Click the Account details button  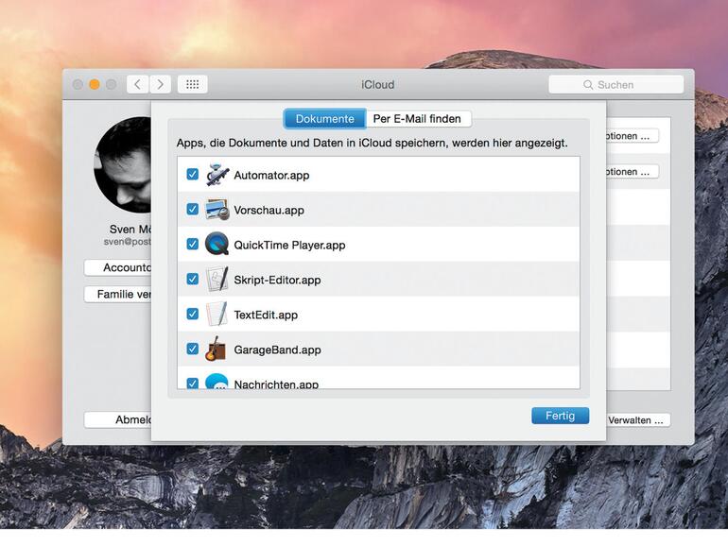tap(118, 267)
